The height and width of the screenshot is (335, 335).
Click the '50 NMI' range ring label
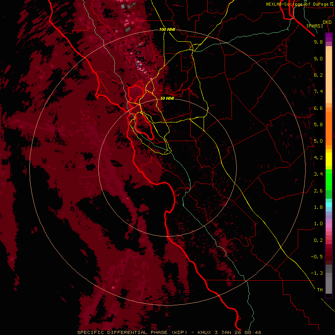(167, 98)
